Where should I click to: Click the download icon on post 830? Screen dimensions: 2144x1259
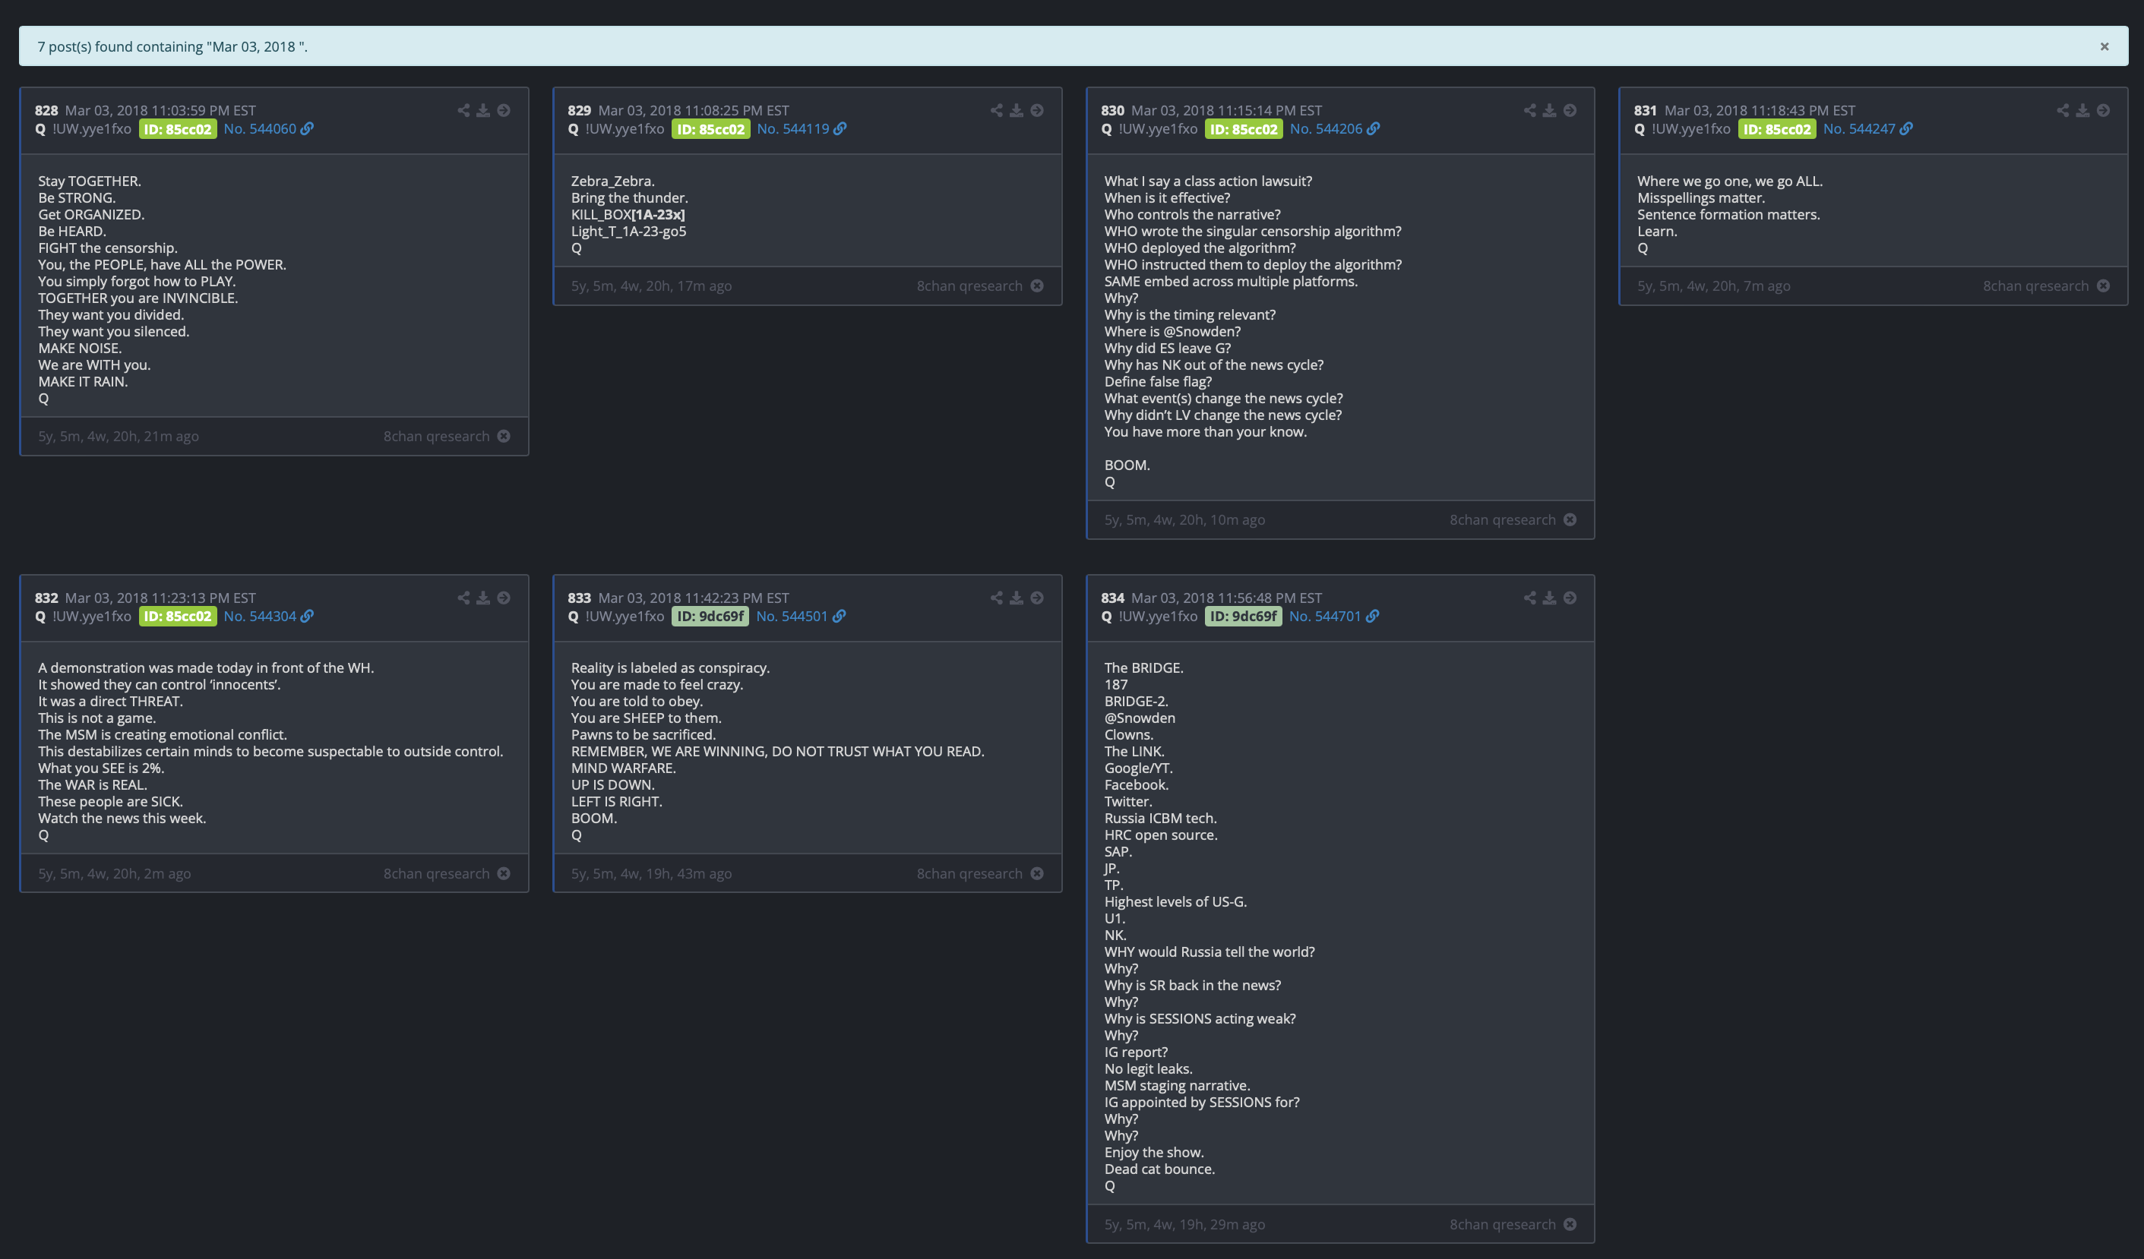pyautogui.click(x=1549, y=111)
